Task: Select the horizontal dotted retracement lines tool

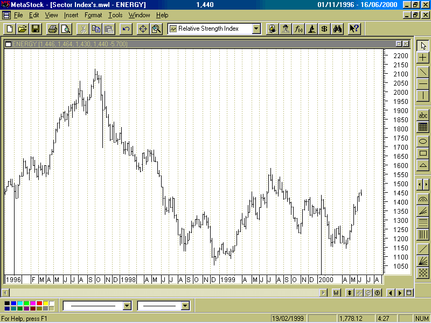Action: [423, 223]
